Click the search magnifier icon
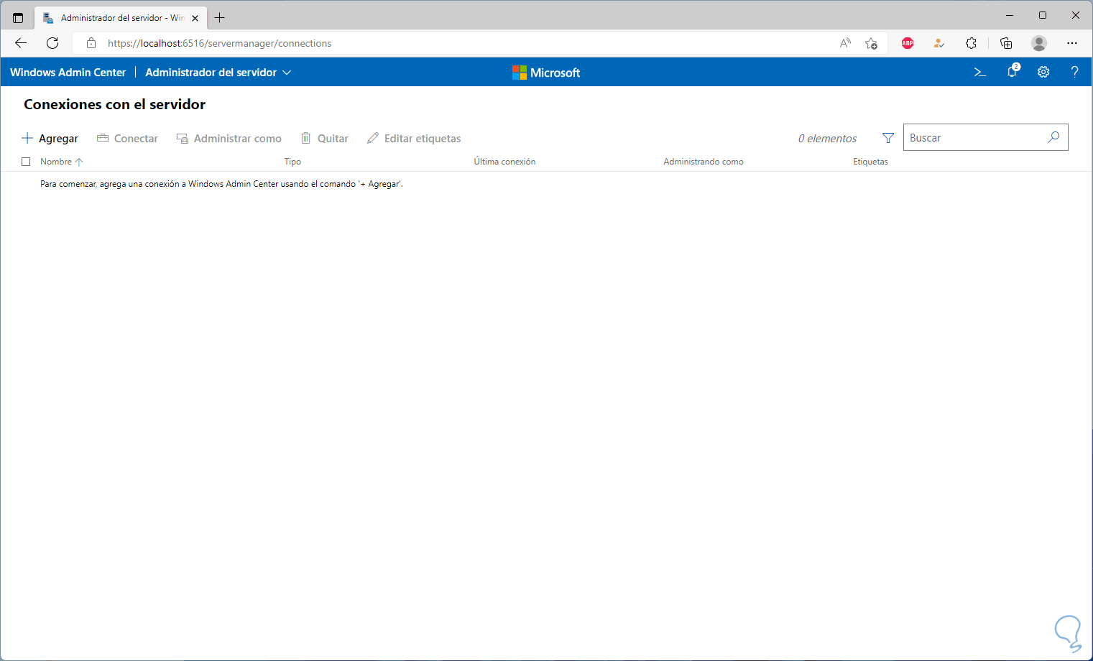Viewport: 1093px width, 661px height. [1053, 137]
